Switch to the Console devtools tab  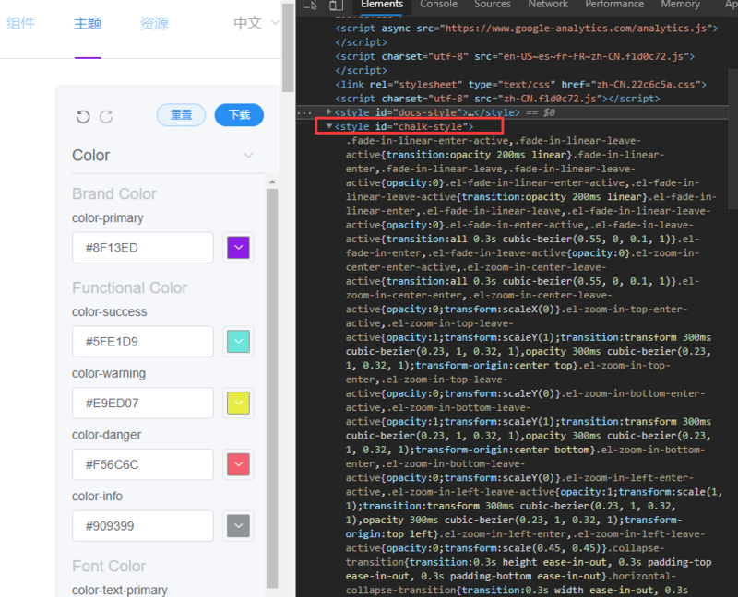coord(439,5)
